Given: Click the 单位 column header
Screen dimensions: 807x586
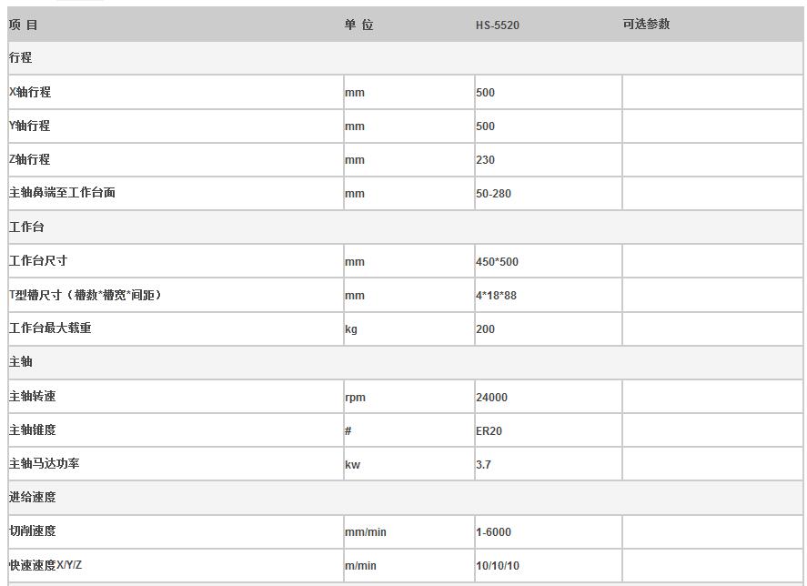Looking at the screenshot, I should coord(358,25).
